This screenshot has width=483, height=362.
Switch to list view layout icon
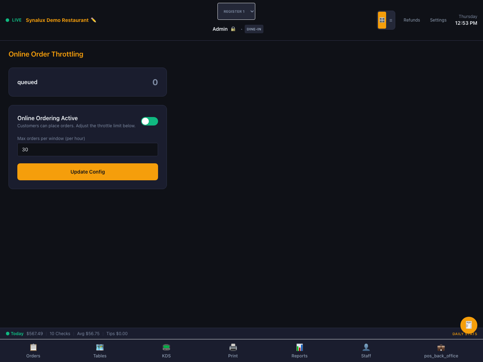pyautogui.click(x=391, y=20)
